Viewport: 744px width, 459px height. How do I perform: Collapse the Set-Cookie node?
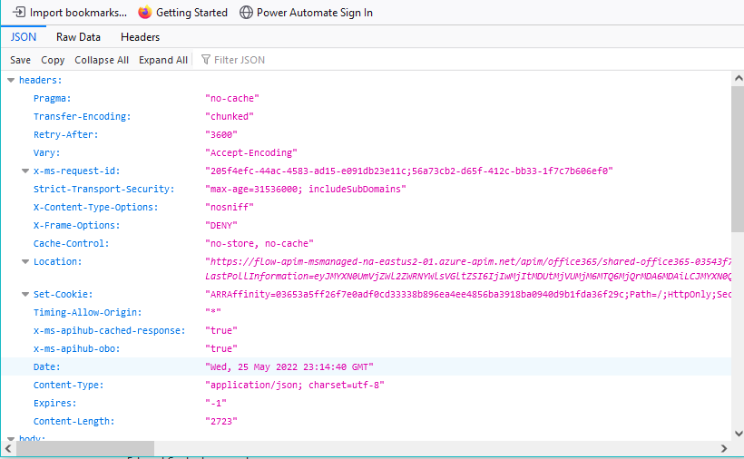click(x=25, y=294)
